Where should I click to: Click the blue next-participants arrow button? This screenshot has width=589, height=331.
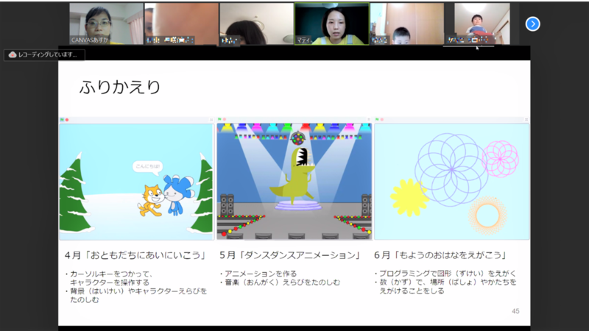(533, 24)
